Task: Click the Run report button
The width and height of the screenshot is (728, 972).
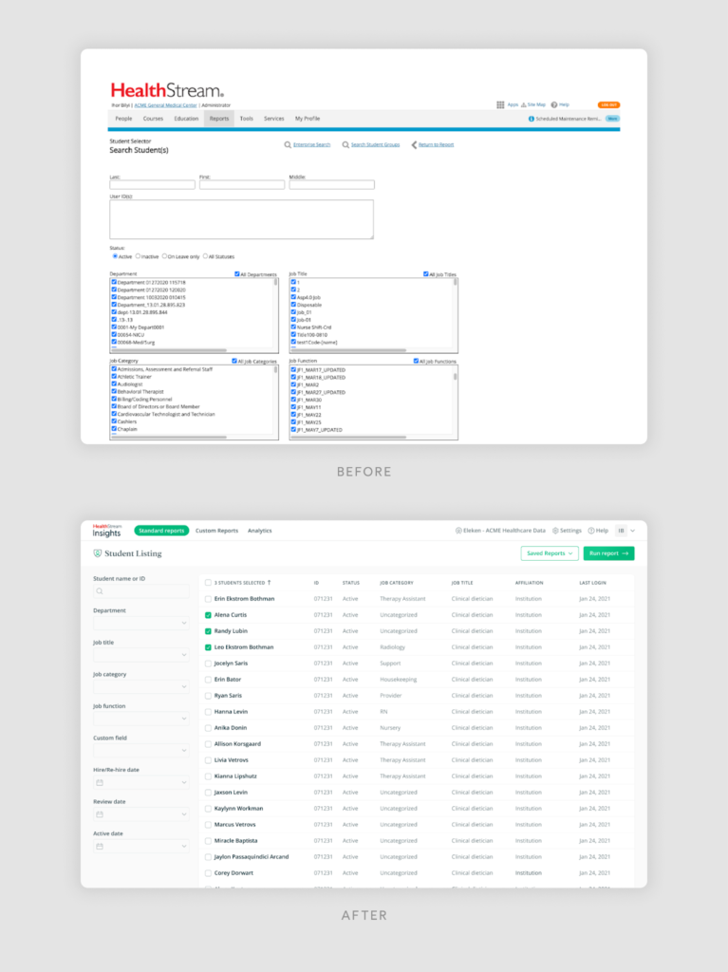Action: point(609,553)
